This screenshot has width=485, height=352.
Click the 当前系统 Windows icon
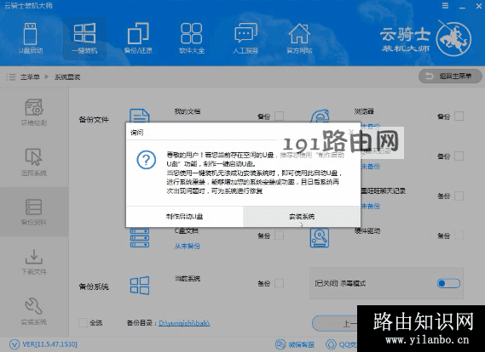tap(140, 286)
